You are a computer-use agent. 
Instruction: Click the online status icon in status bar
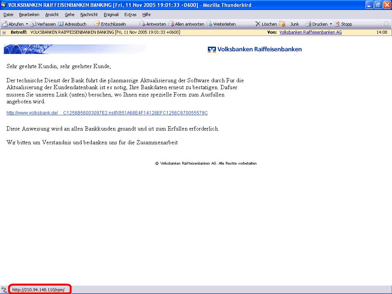pyautogui.click(x=4, y=290)
